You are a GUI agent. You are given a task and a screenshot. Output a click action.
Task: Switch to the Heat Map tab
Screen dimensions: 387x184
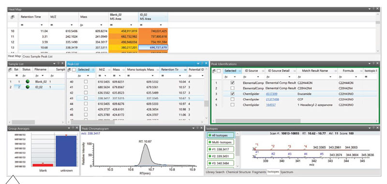pos(15,56)
